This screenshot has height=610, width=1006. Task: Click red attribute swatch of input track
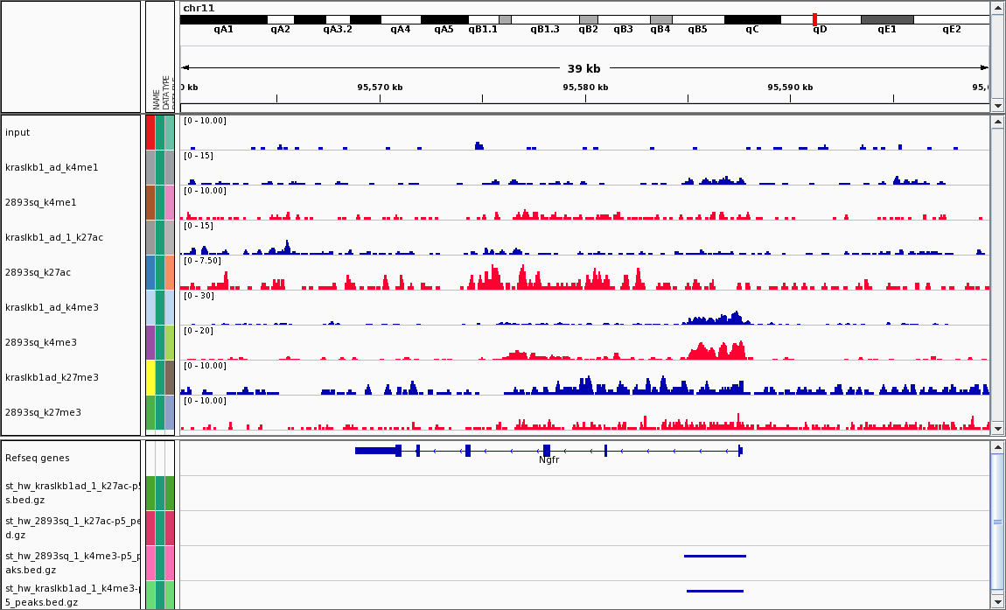(x=150, y=132)
